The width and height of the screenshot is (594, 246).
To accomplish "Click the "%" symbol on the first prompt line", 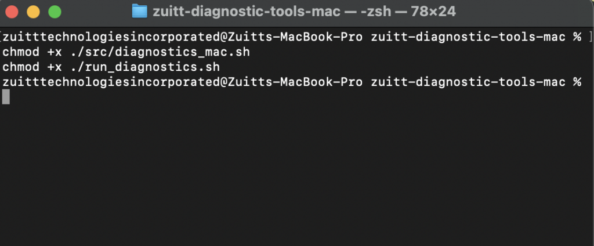I will [577, 37].
